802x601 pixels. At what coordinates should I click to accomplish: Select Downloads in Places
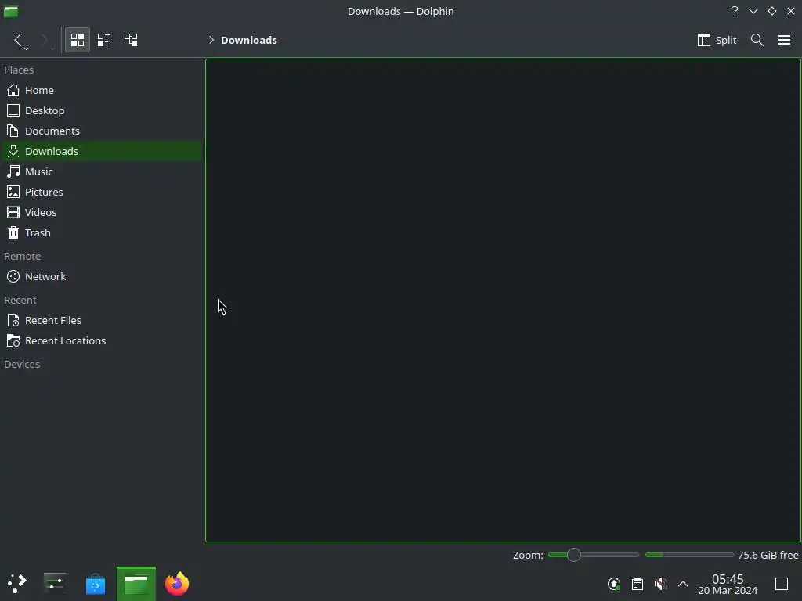point(103,151)
